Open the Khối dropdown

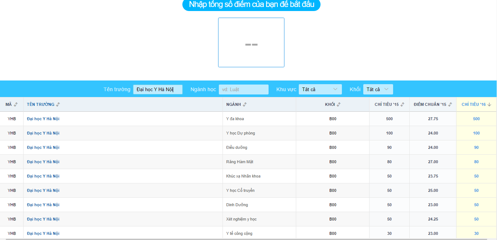point(378,89)
